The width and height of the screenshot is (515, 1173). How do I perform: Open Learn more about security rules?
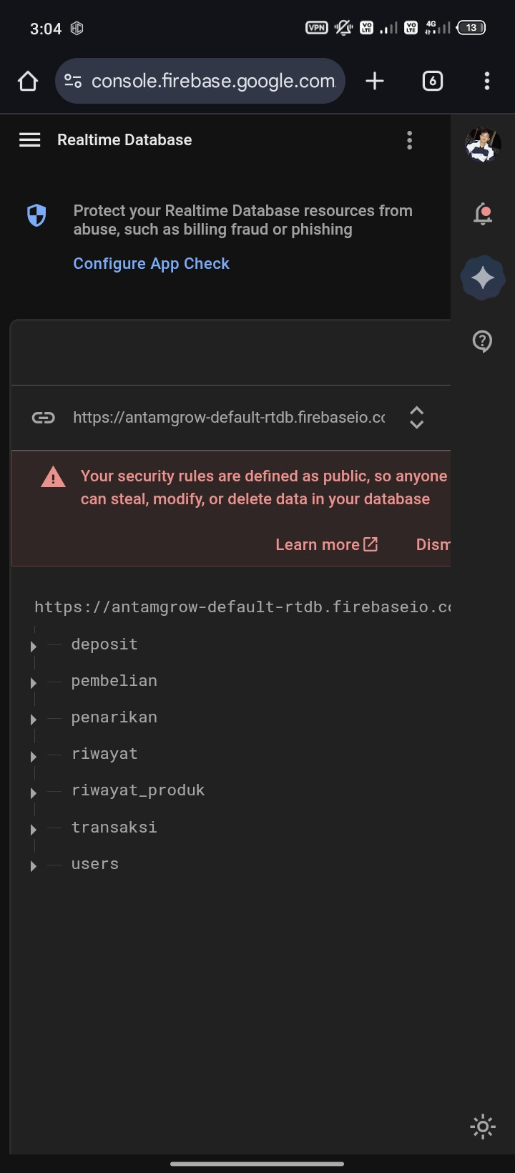pos(327,544)
